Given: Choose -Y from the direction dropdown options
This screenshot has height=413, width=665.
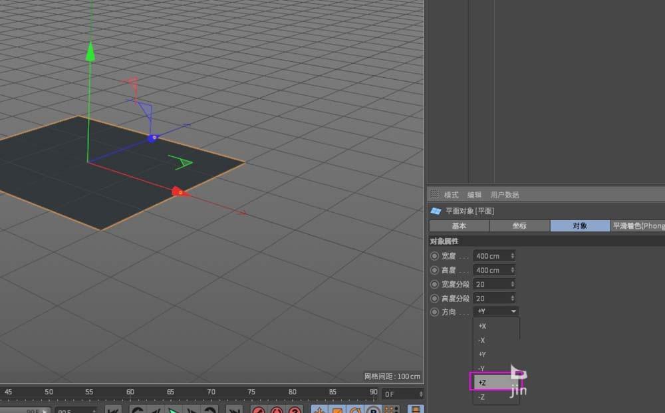Looking at the screenshot, I should [481, 368].
